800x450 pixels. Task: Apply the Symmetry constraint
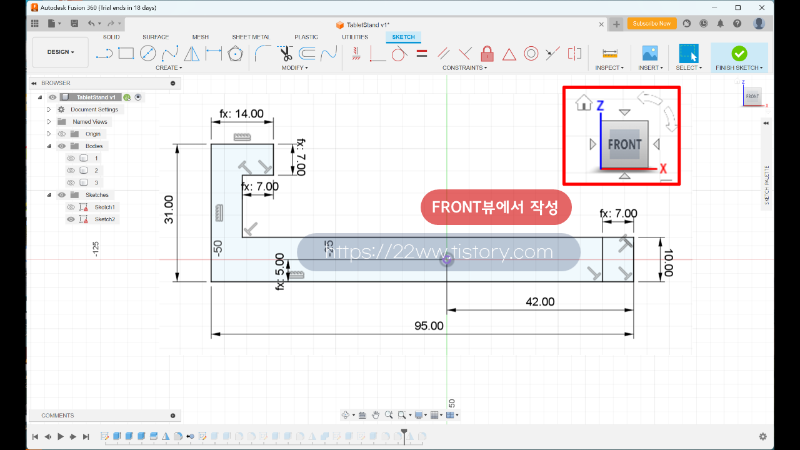(574, 54)
